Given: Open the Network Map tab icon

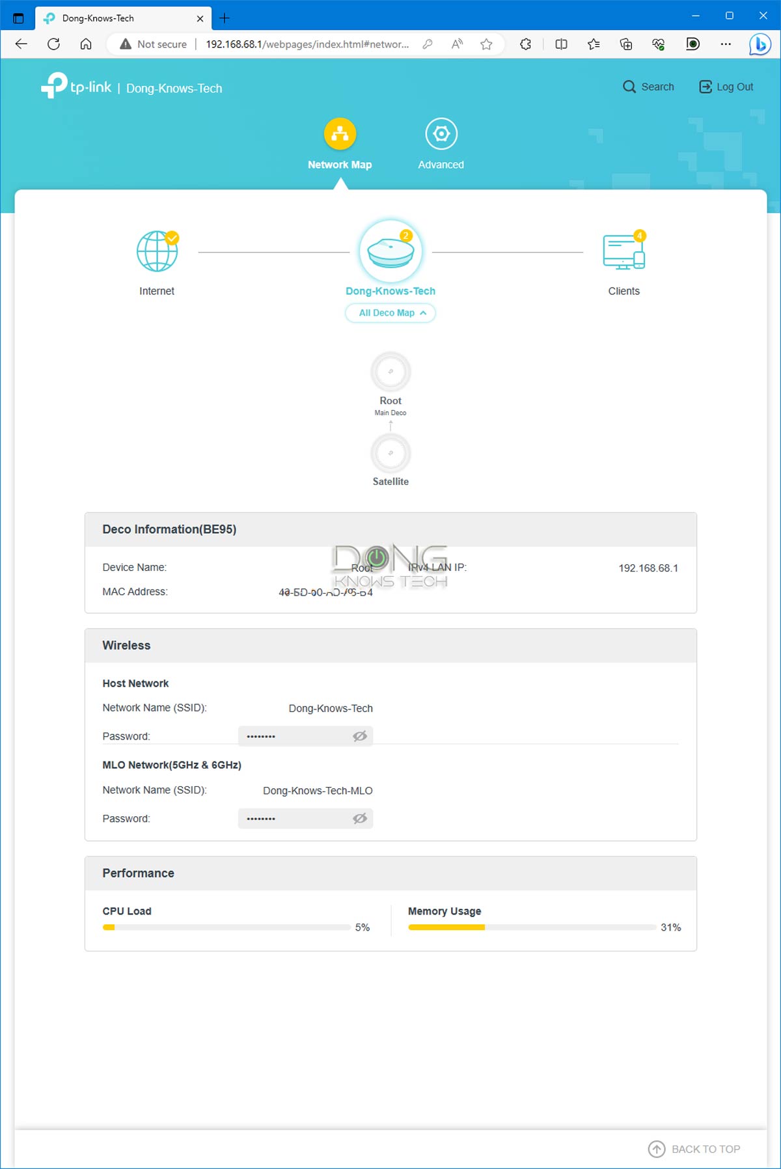Looking at the screenshot, I should (x=340, y=133).
